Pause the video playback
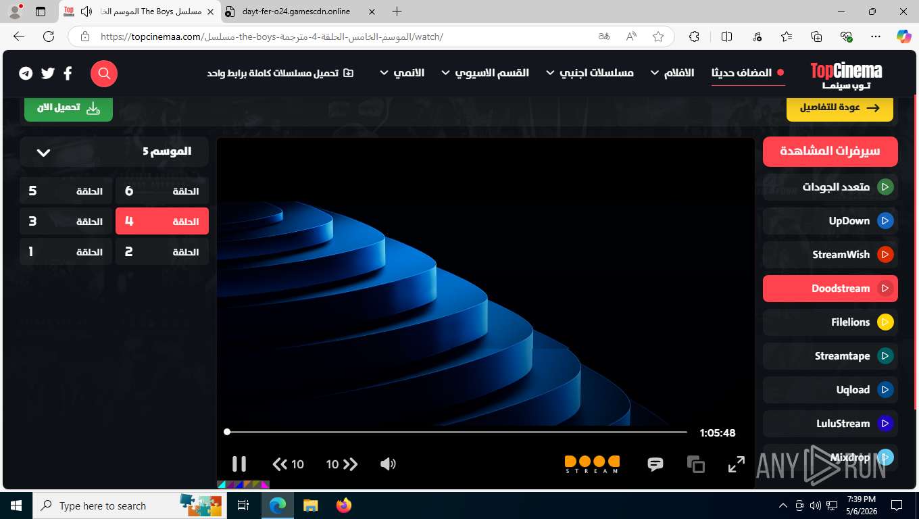919x519 pixels. click(239, 464)
